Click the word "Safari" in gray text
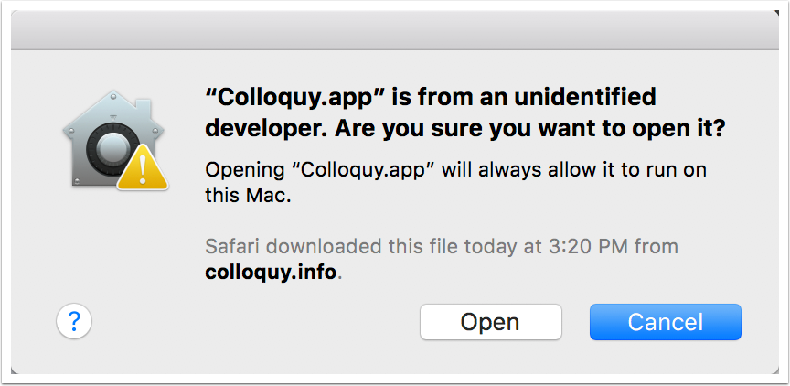This screenshot has width=790, height=386. click(x=231, y=247)
